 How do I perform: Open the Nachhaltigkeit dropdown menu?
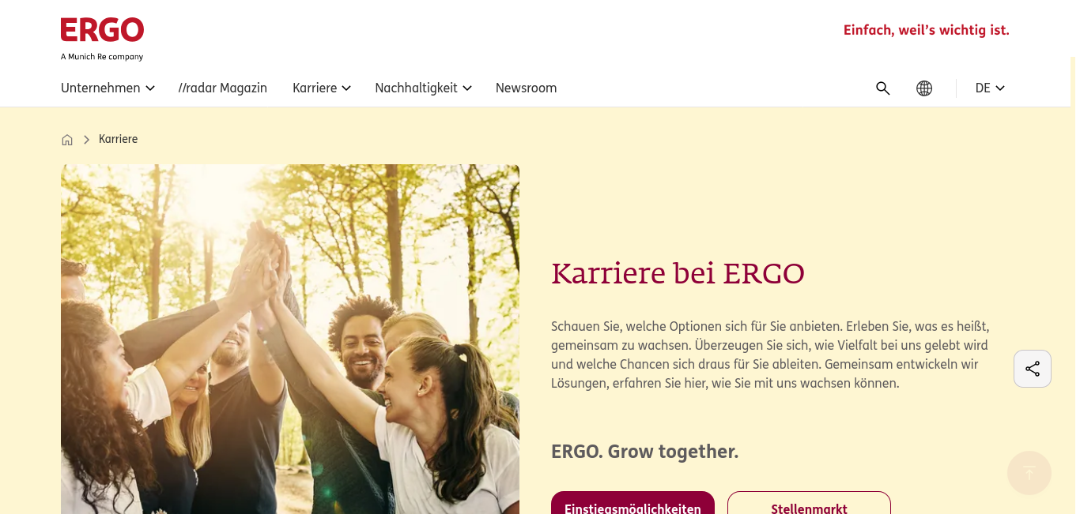[423, 88]
